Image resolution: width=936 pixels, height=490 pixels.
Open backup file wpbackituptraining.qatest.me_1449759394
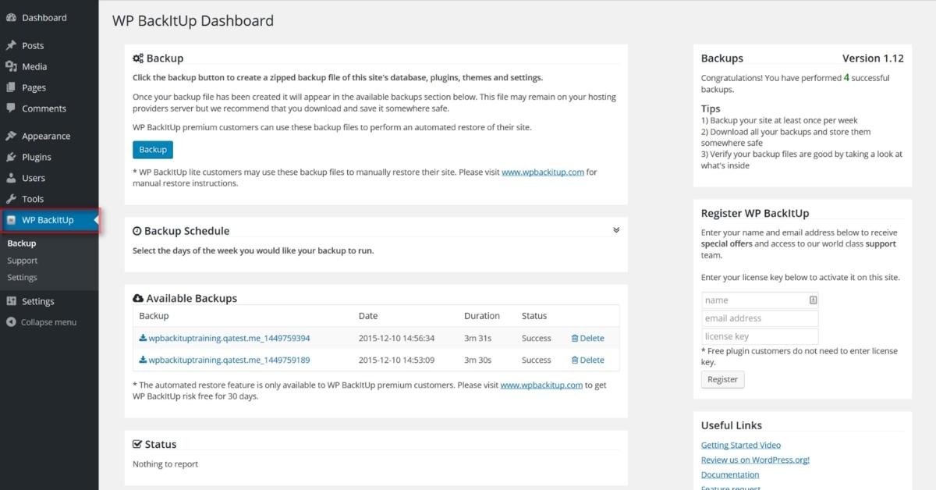(230, 338)
